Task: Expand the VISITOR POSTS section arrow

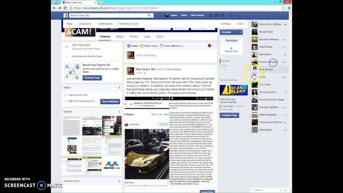Action: coord(120,181)
